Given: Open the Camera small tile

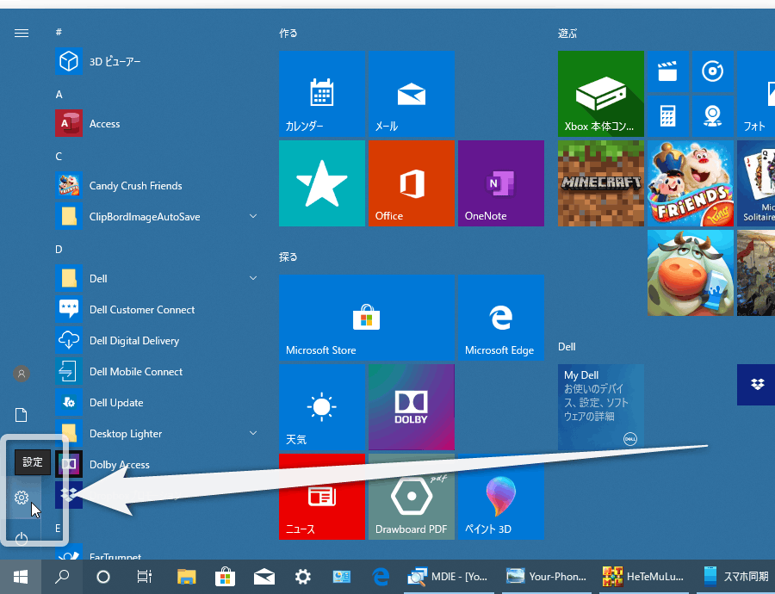Looking at the screenshot, I should tap(713, 116).
